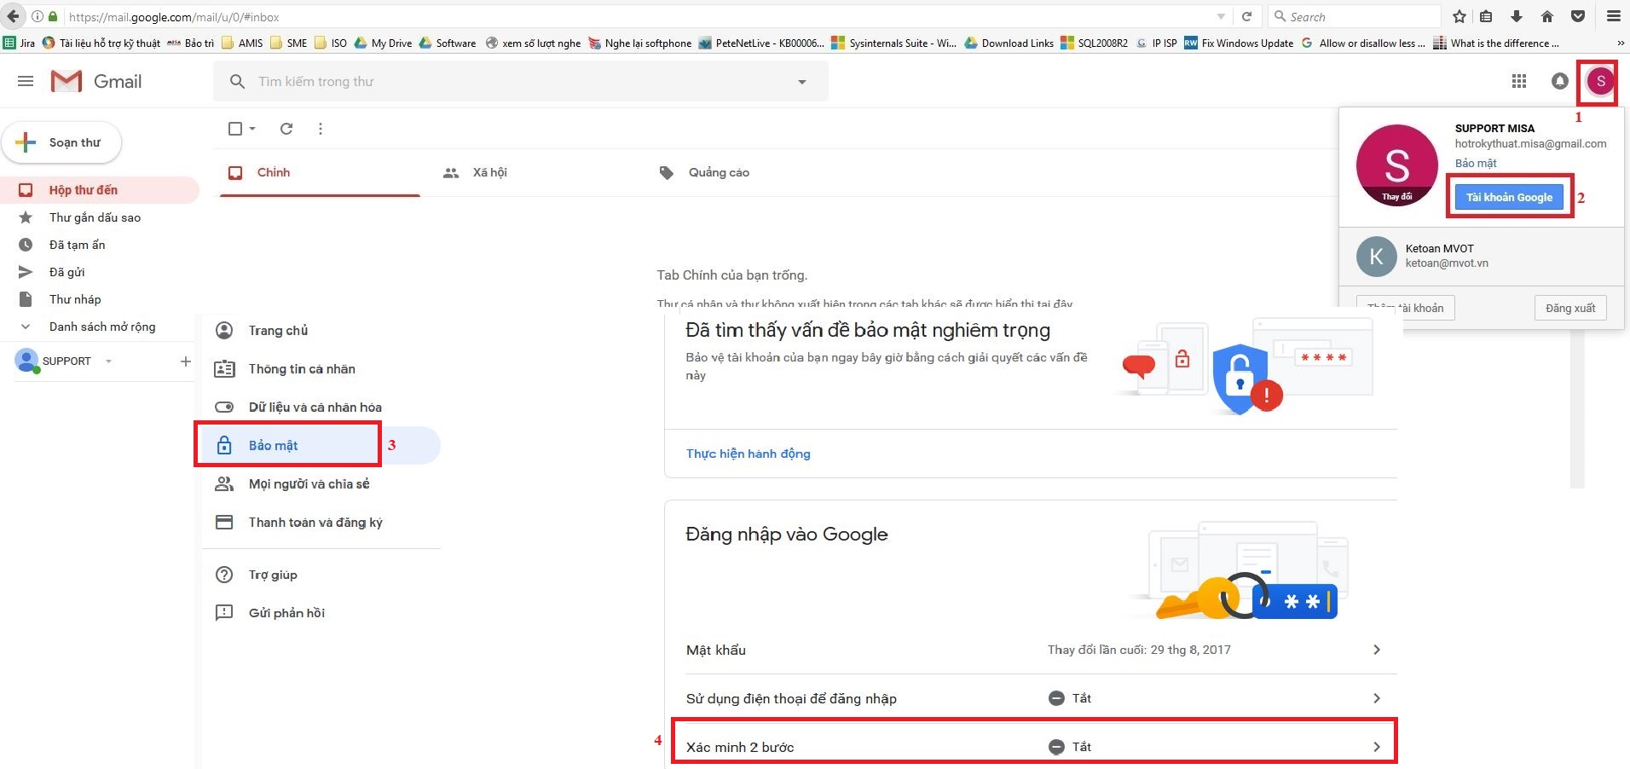Refresh the inbox message list
Screen dimensions: 1630x769
286,129
